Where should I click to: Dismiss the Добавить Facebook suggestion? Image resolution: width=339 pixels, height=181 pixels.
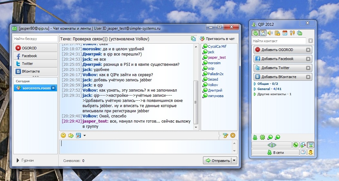[308, 59]
